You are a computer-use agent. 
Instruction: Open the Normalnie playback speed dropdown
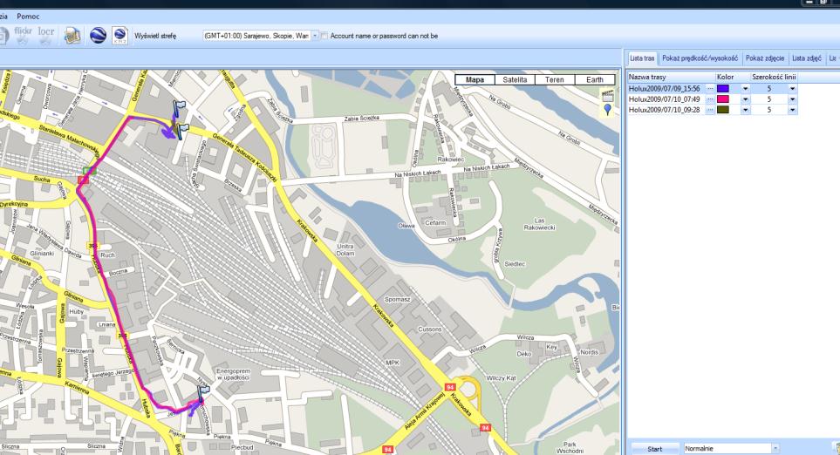point(775,449)
